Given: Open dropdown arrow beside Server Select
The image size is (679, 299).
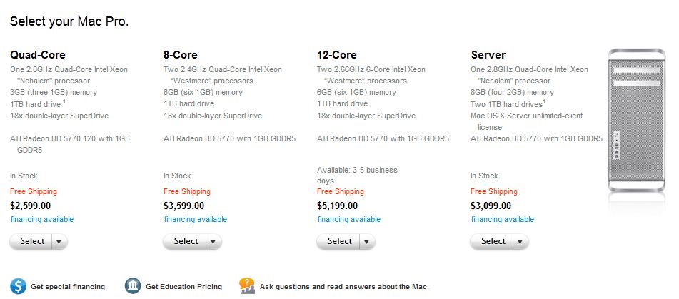Looking at the screenshot, I should click(x=520, y=241).
